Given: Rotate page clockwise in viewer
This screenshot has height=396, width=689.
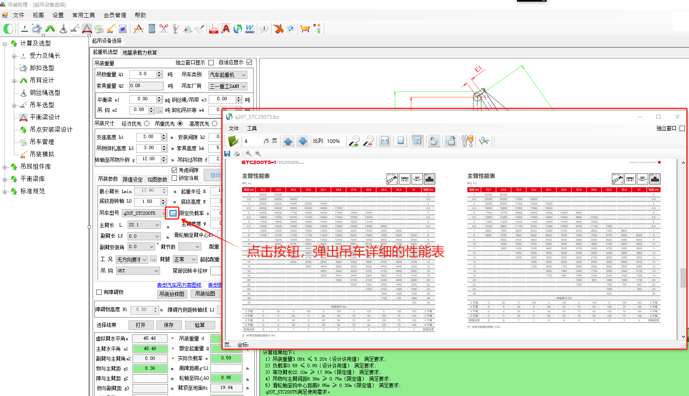Looking at the screenshot, I should (451, 141).
